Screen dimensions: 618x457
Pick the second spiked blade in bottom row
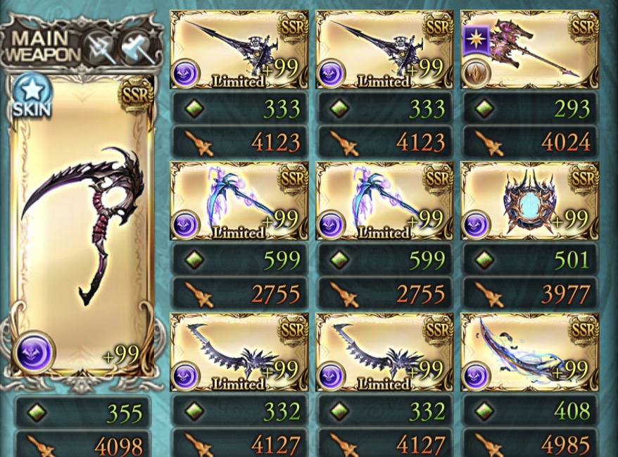coord(384,352)
